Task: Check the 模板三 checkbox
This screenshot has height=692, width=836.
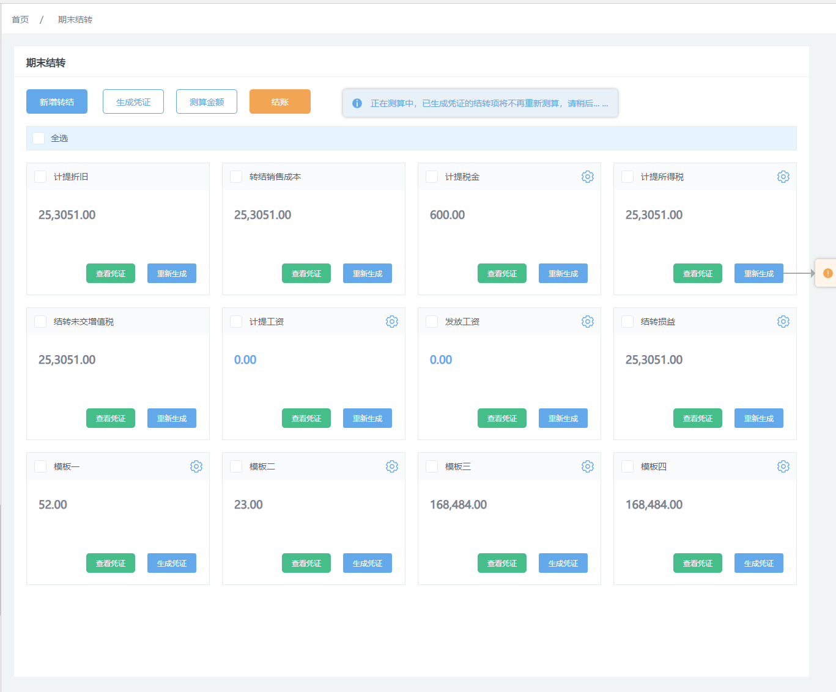Action: 432,466
